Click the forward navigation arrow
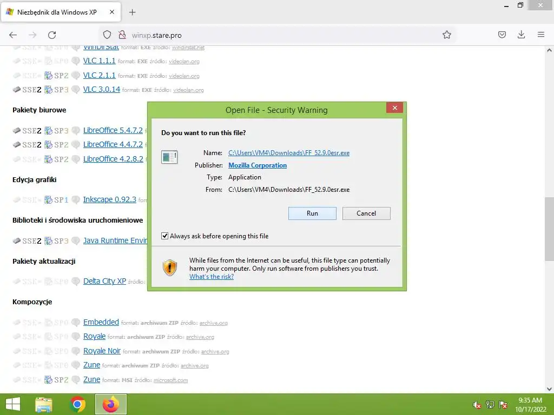Viewport: 554px width, 415px height. (x=32, y=35)
